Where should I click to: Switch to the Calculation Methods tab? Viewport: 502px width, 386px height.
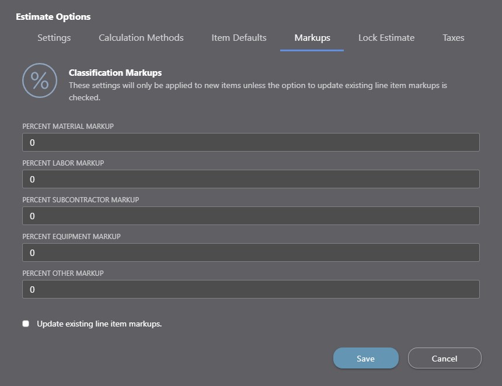141,38
